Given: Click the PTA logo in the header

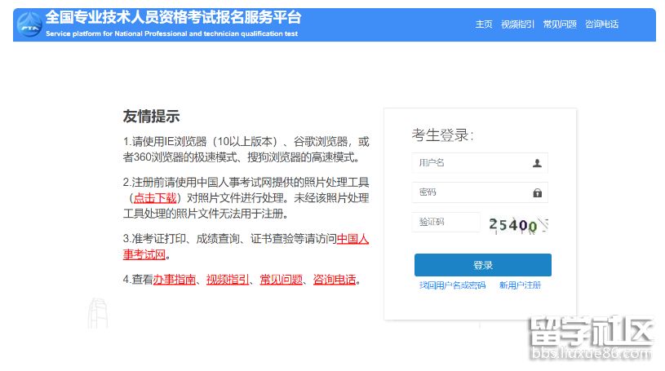Looking at the screenshot, I should click(29, 24).
